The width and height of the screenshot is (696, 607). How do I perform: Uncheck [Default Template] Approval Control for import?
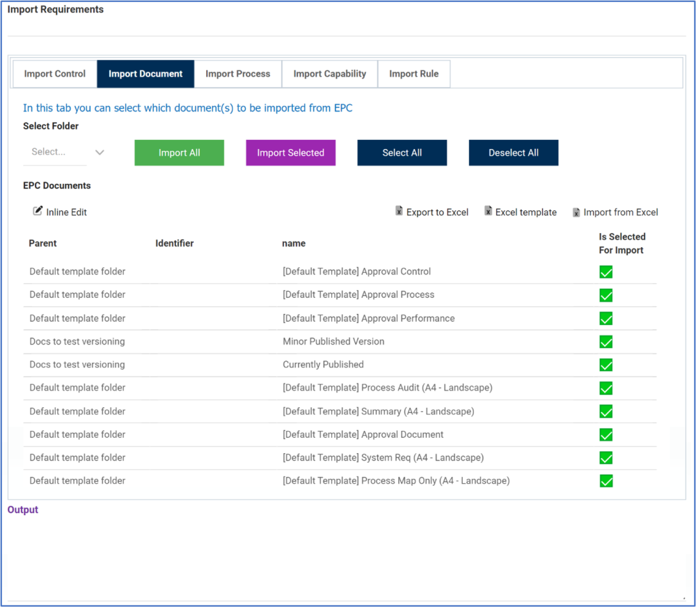tap(606, 271)
